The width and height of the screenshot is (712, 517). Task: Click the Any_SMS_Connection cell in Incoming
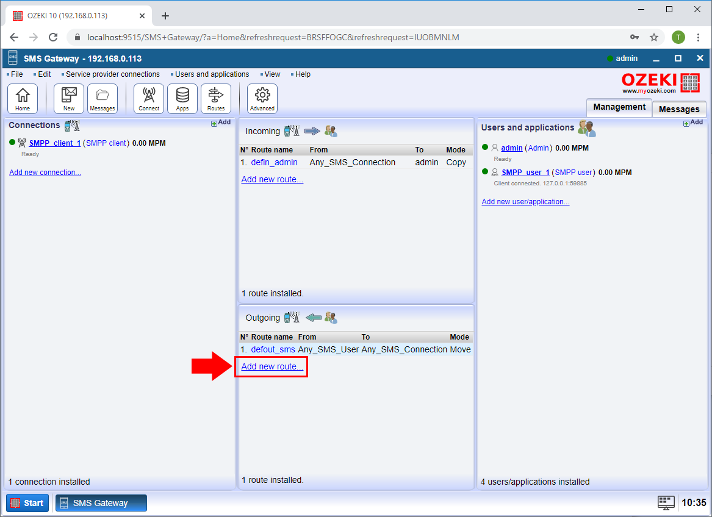[x=353, y=163]
